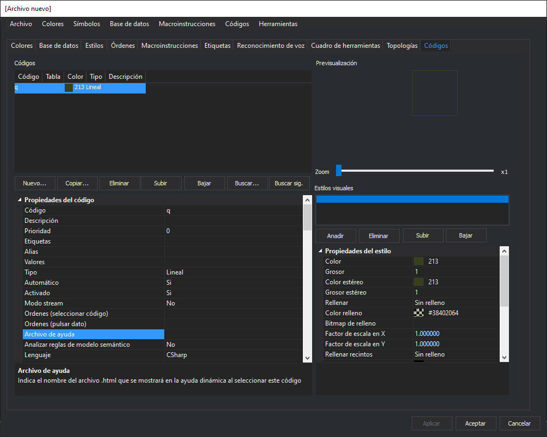The height and width of the screenshot is (437, 547).
Task: Click the Color estéreo 213 swatch
Action: coord(419,282)
